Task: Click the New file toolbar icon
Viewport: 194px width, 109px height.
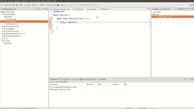Action: pyautogui.click(x=1, y=5)
